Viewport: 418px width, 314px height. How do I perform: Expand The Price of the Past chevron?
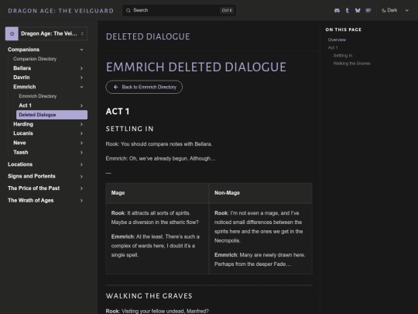pyautogui.click(x=81, y=188)
